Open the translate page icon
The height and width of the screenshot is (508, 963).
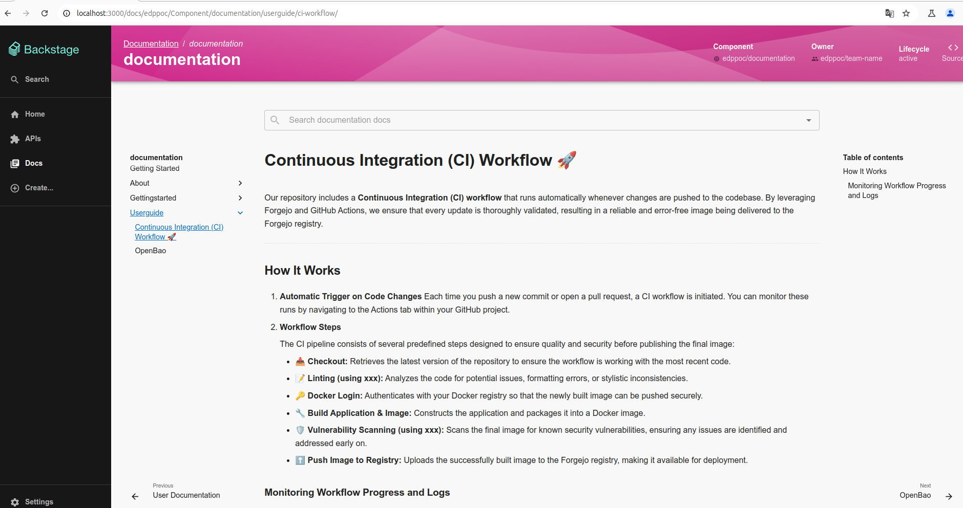click(890, 13)
